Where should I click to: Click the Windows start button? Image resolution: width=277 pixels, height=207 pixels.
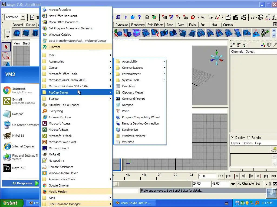tap(12, 203)
